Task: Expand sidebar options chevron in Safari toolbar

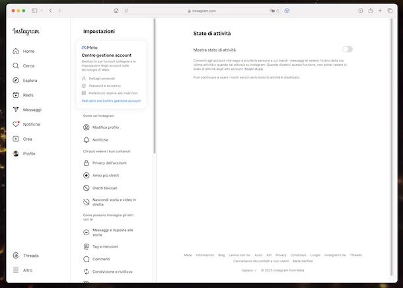Action: click(x=42, y=11)
